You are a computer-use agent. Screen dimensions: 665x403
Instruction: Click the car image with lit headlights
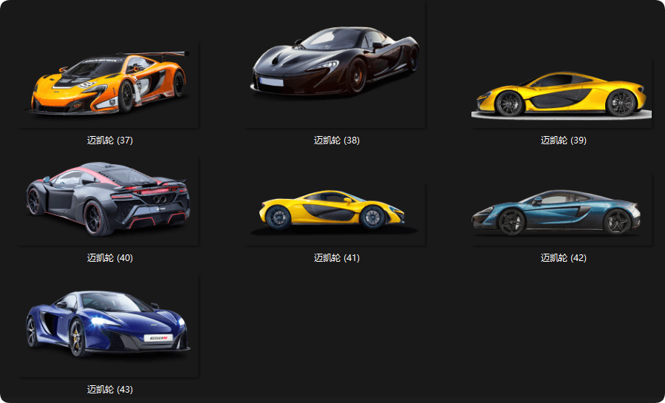point(109,324)
